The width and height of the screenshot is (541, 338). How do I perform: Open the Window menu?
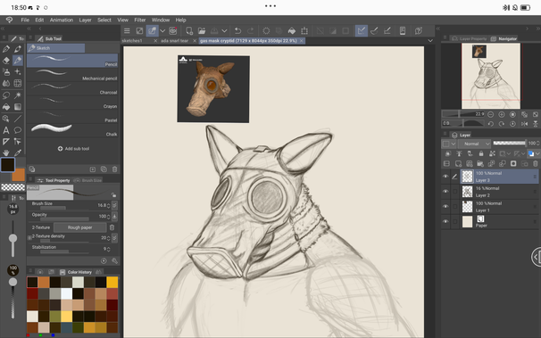(x=161, y=20)
